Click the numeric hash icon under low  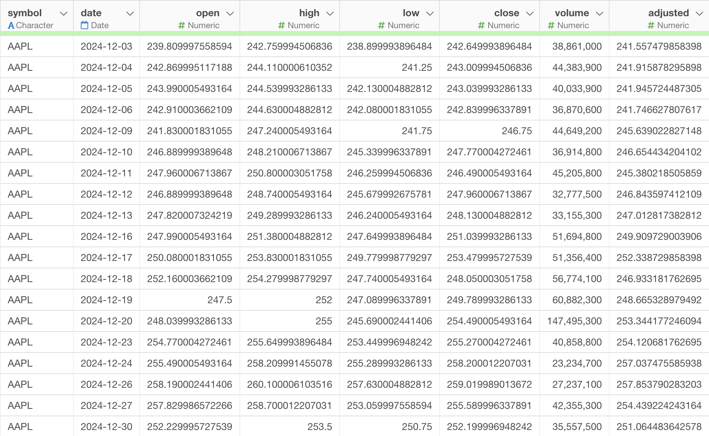tap(381, 25)
